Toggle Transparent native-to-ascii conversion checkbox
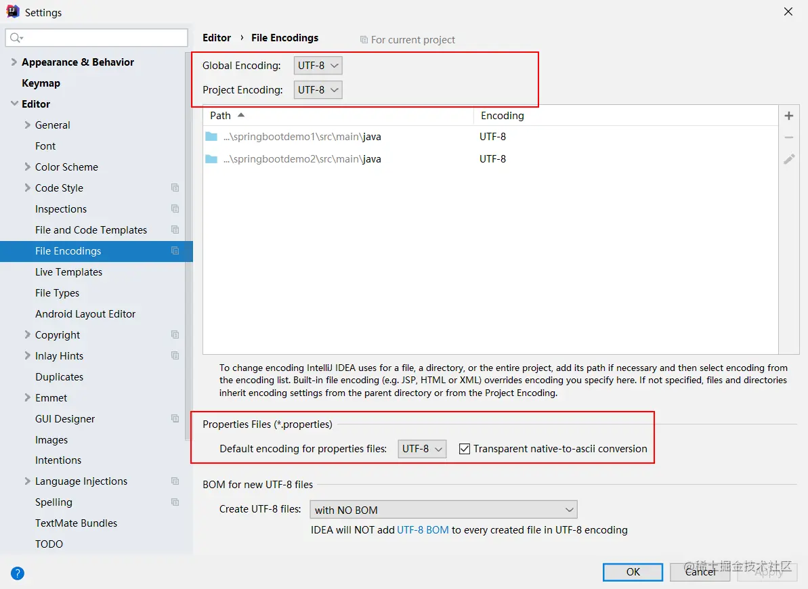 coord(465,449)
